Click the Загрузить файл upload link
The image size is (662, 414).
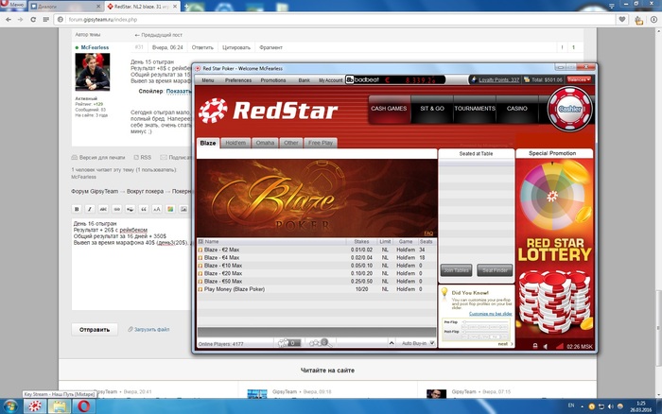[148, 329]
